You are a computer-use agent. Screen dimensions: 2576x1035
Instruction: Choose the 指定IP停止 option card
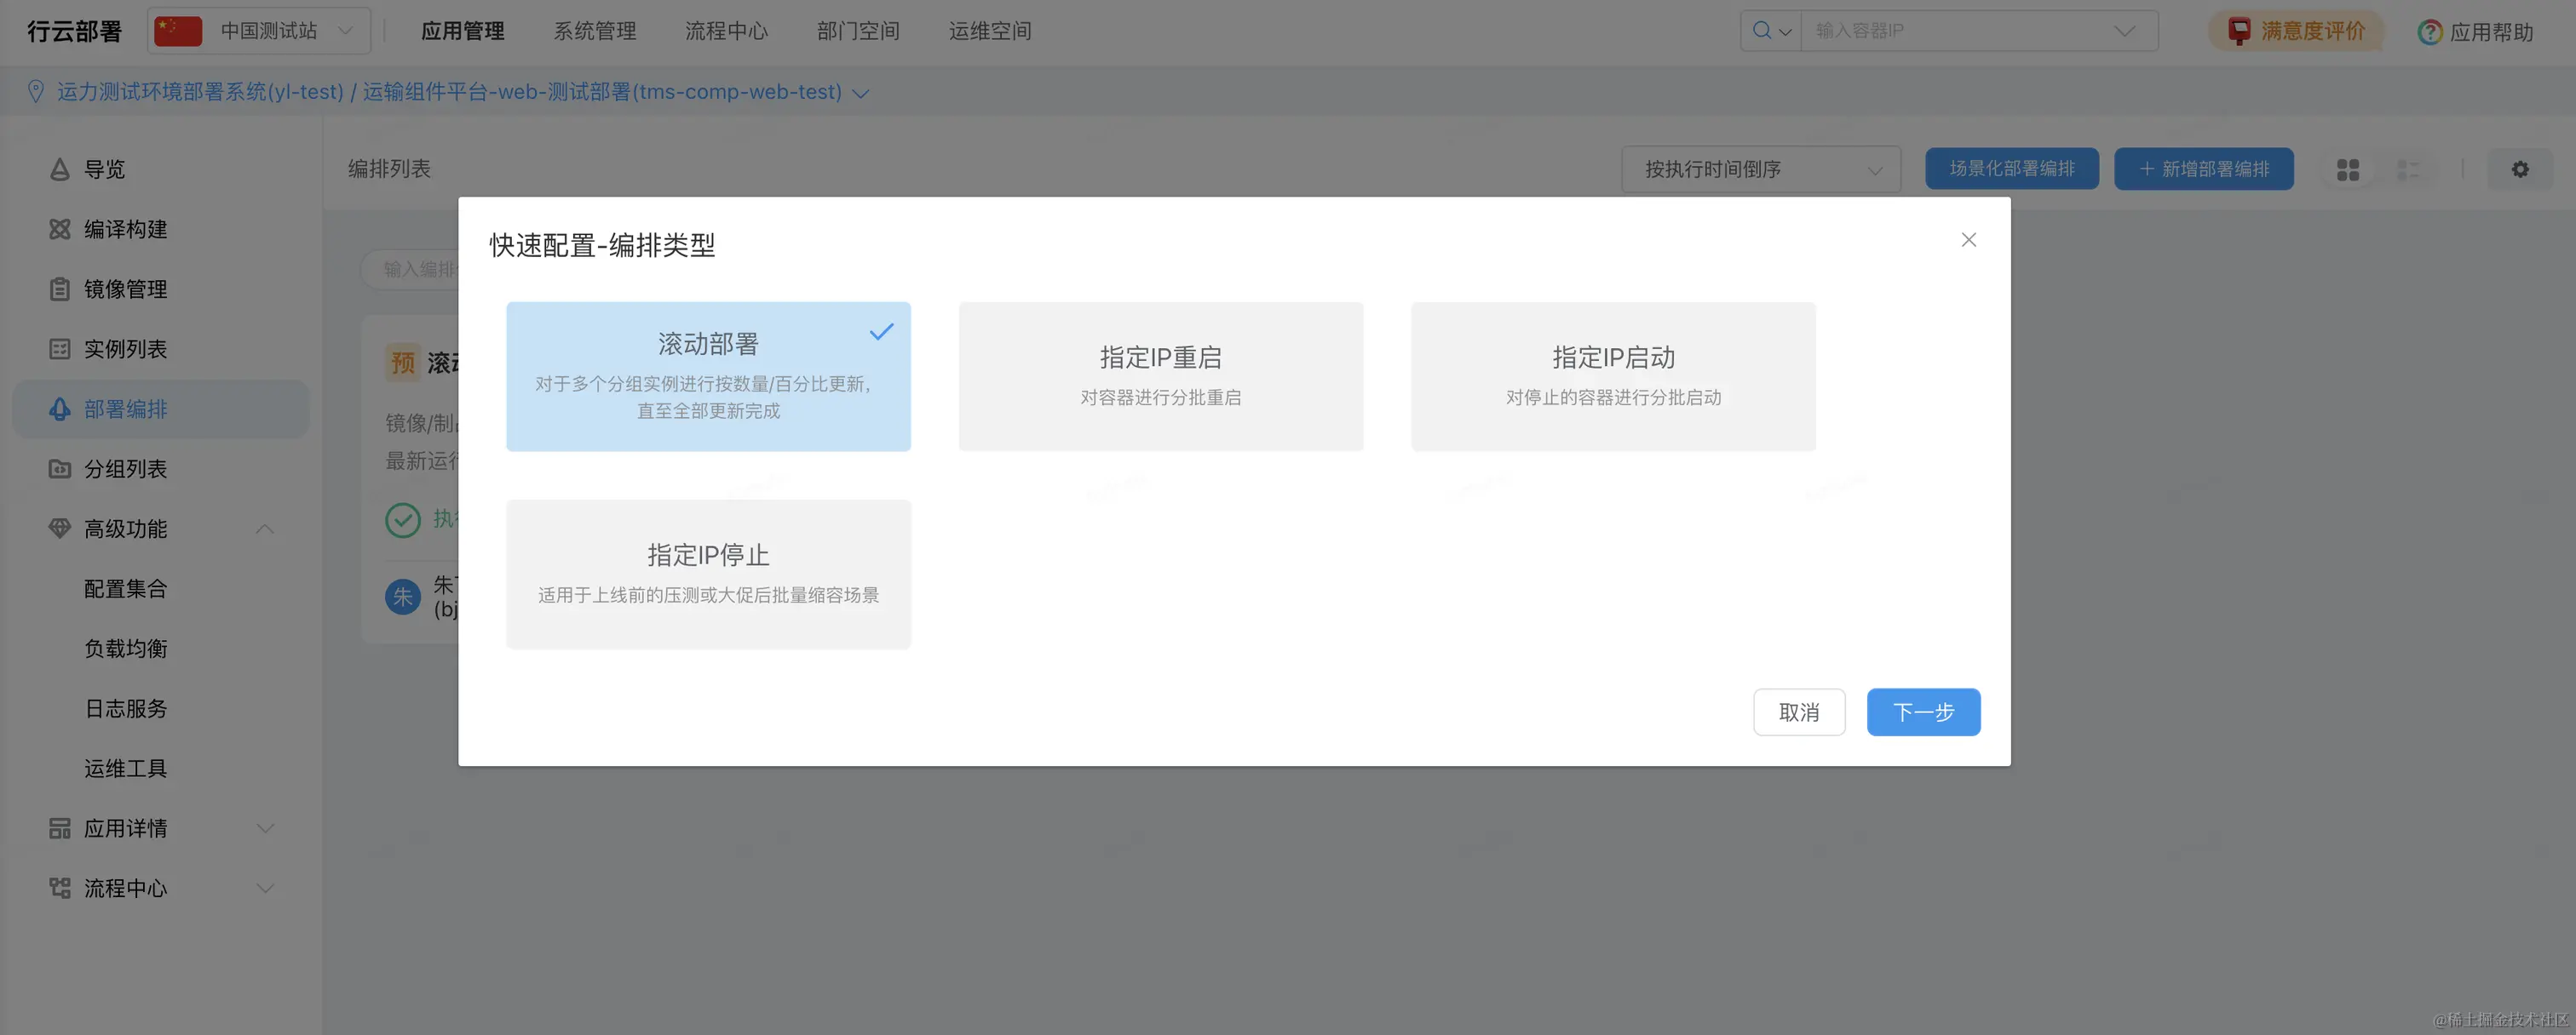708,575
